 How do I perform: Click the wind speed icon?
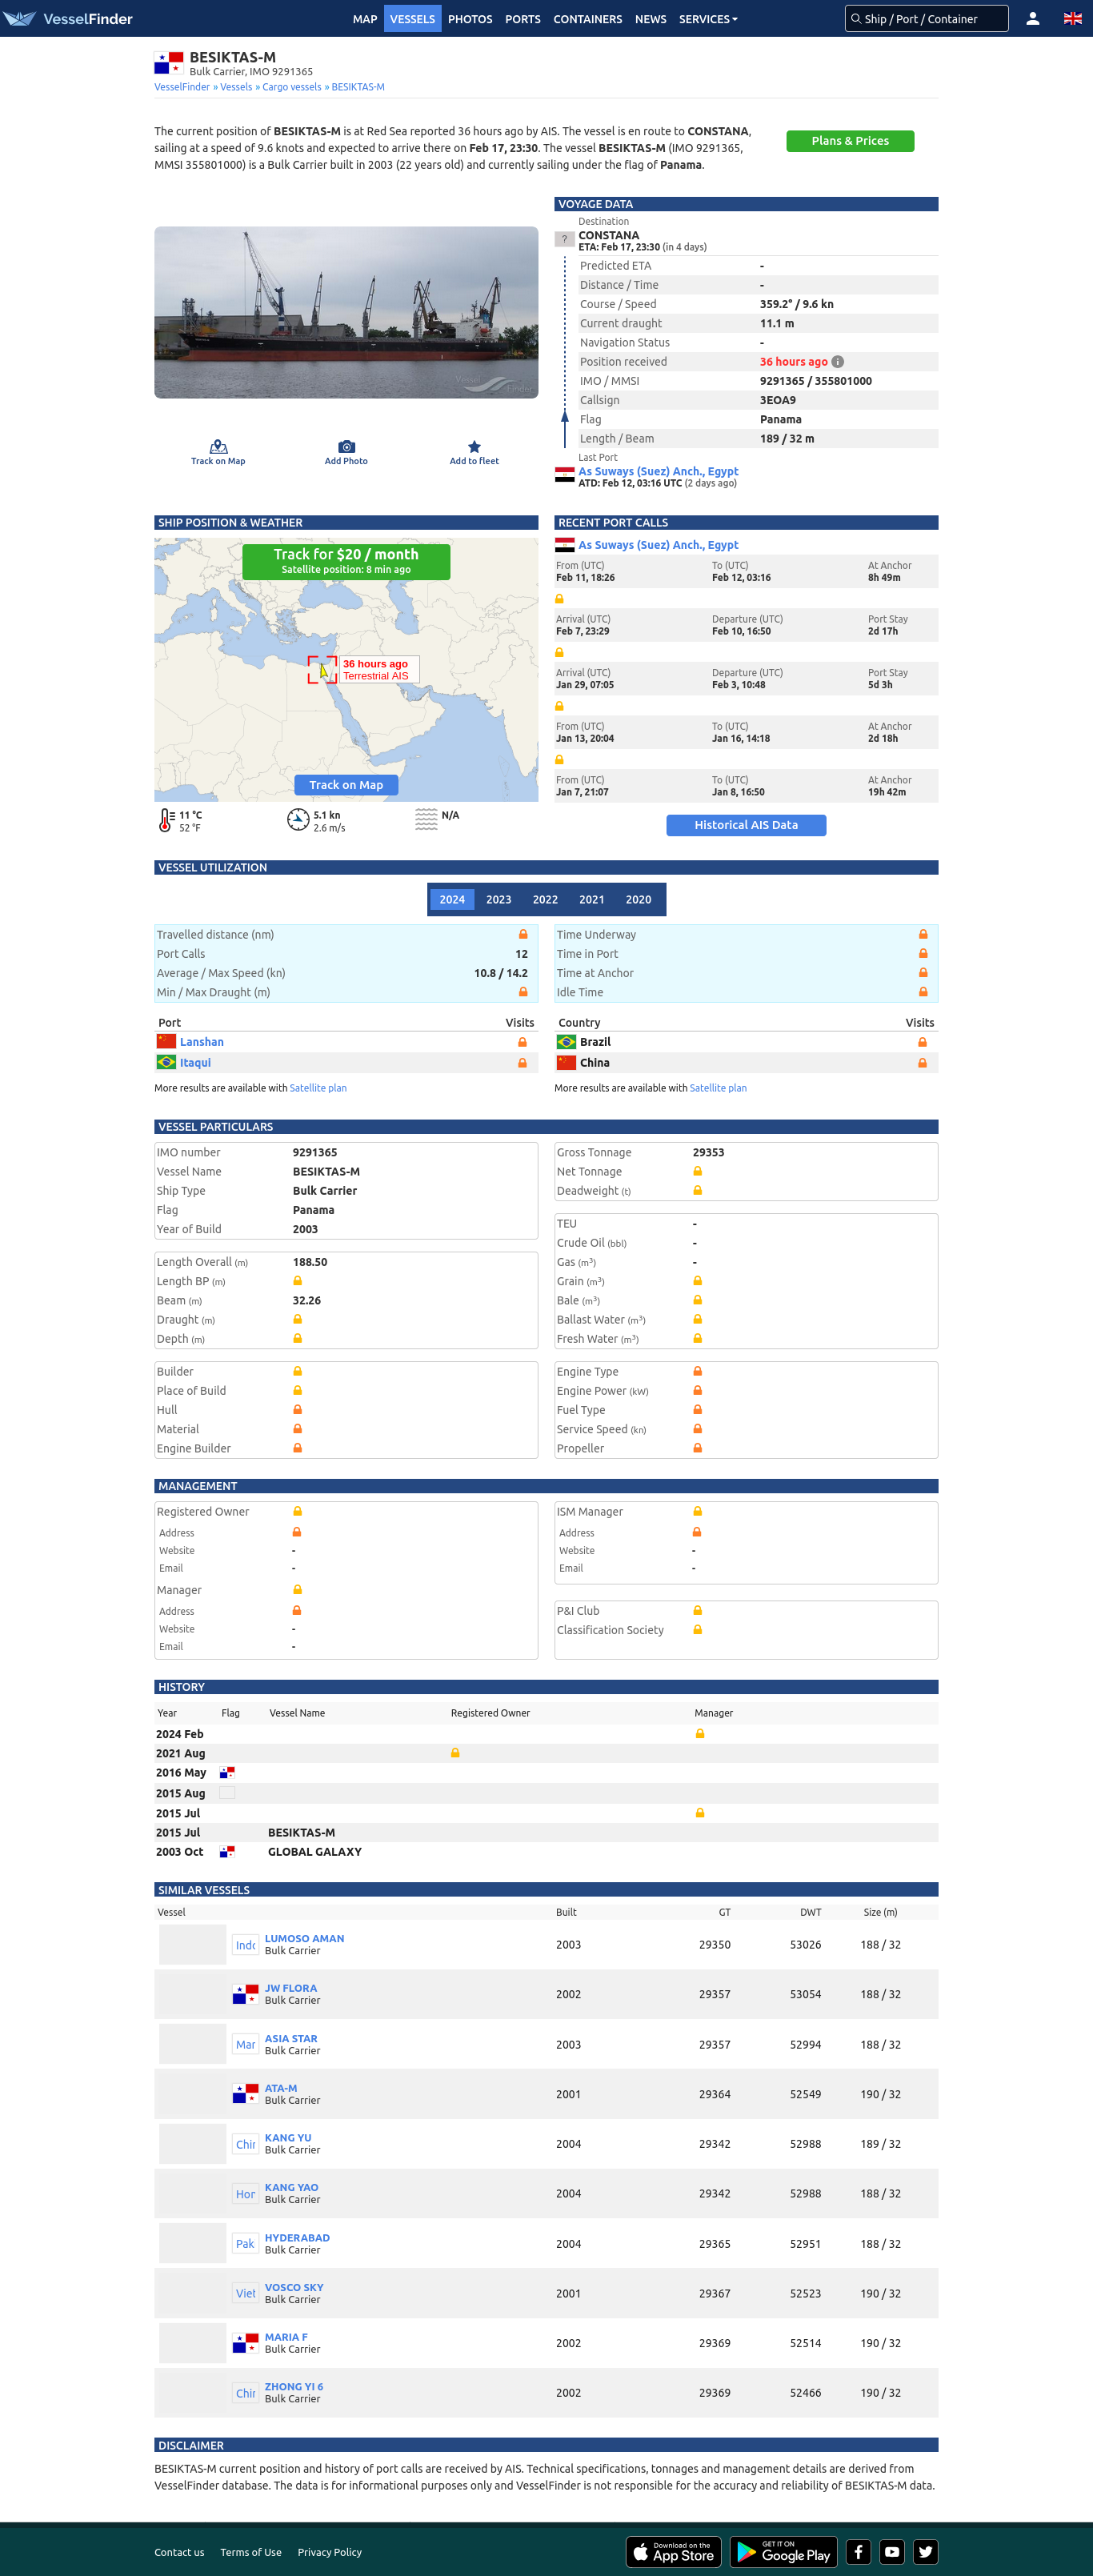click(x=298, y=820)
